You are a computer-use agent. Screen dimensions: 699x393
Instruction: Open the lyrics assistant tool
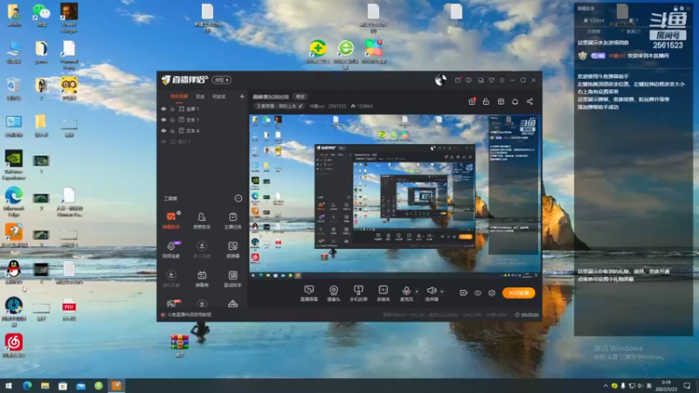coord(232,279)
